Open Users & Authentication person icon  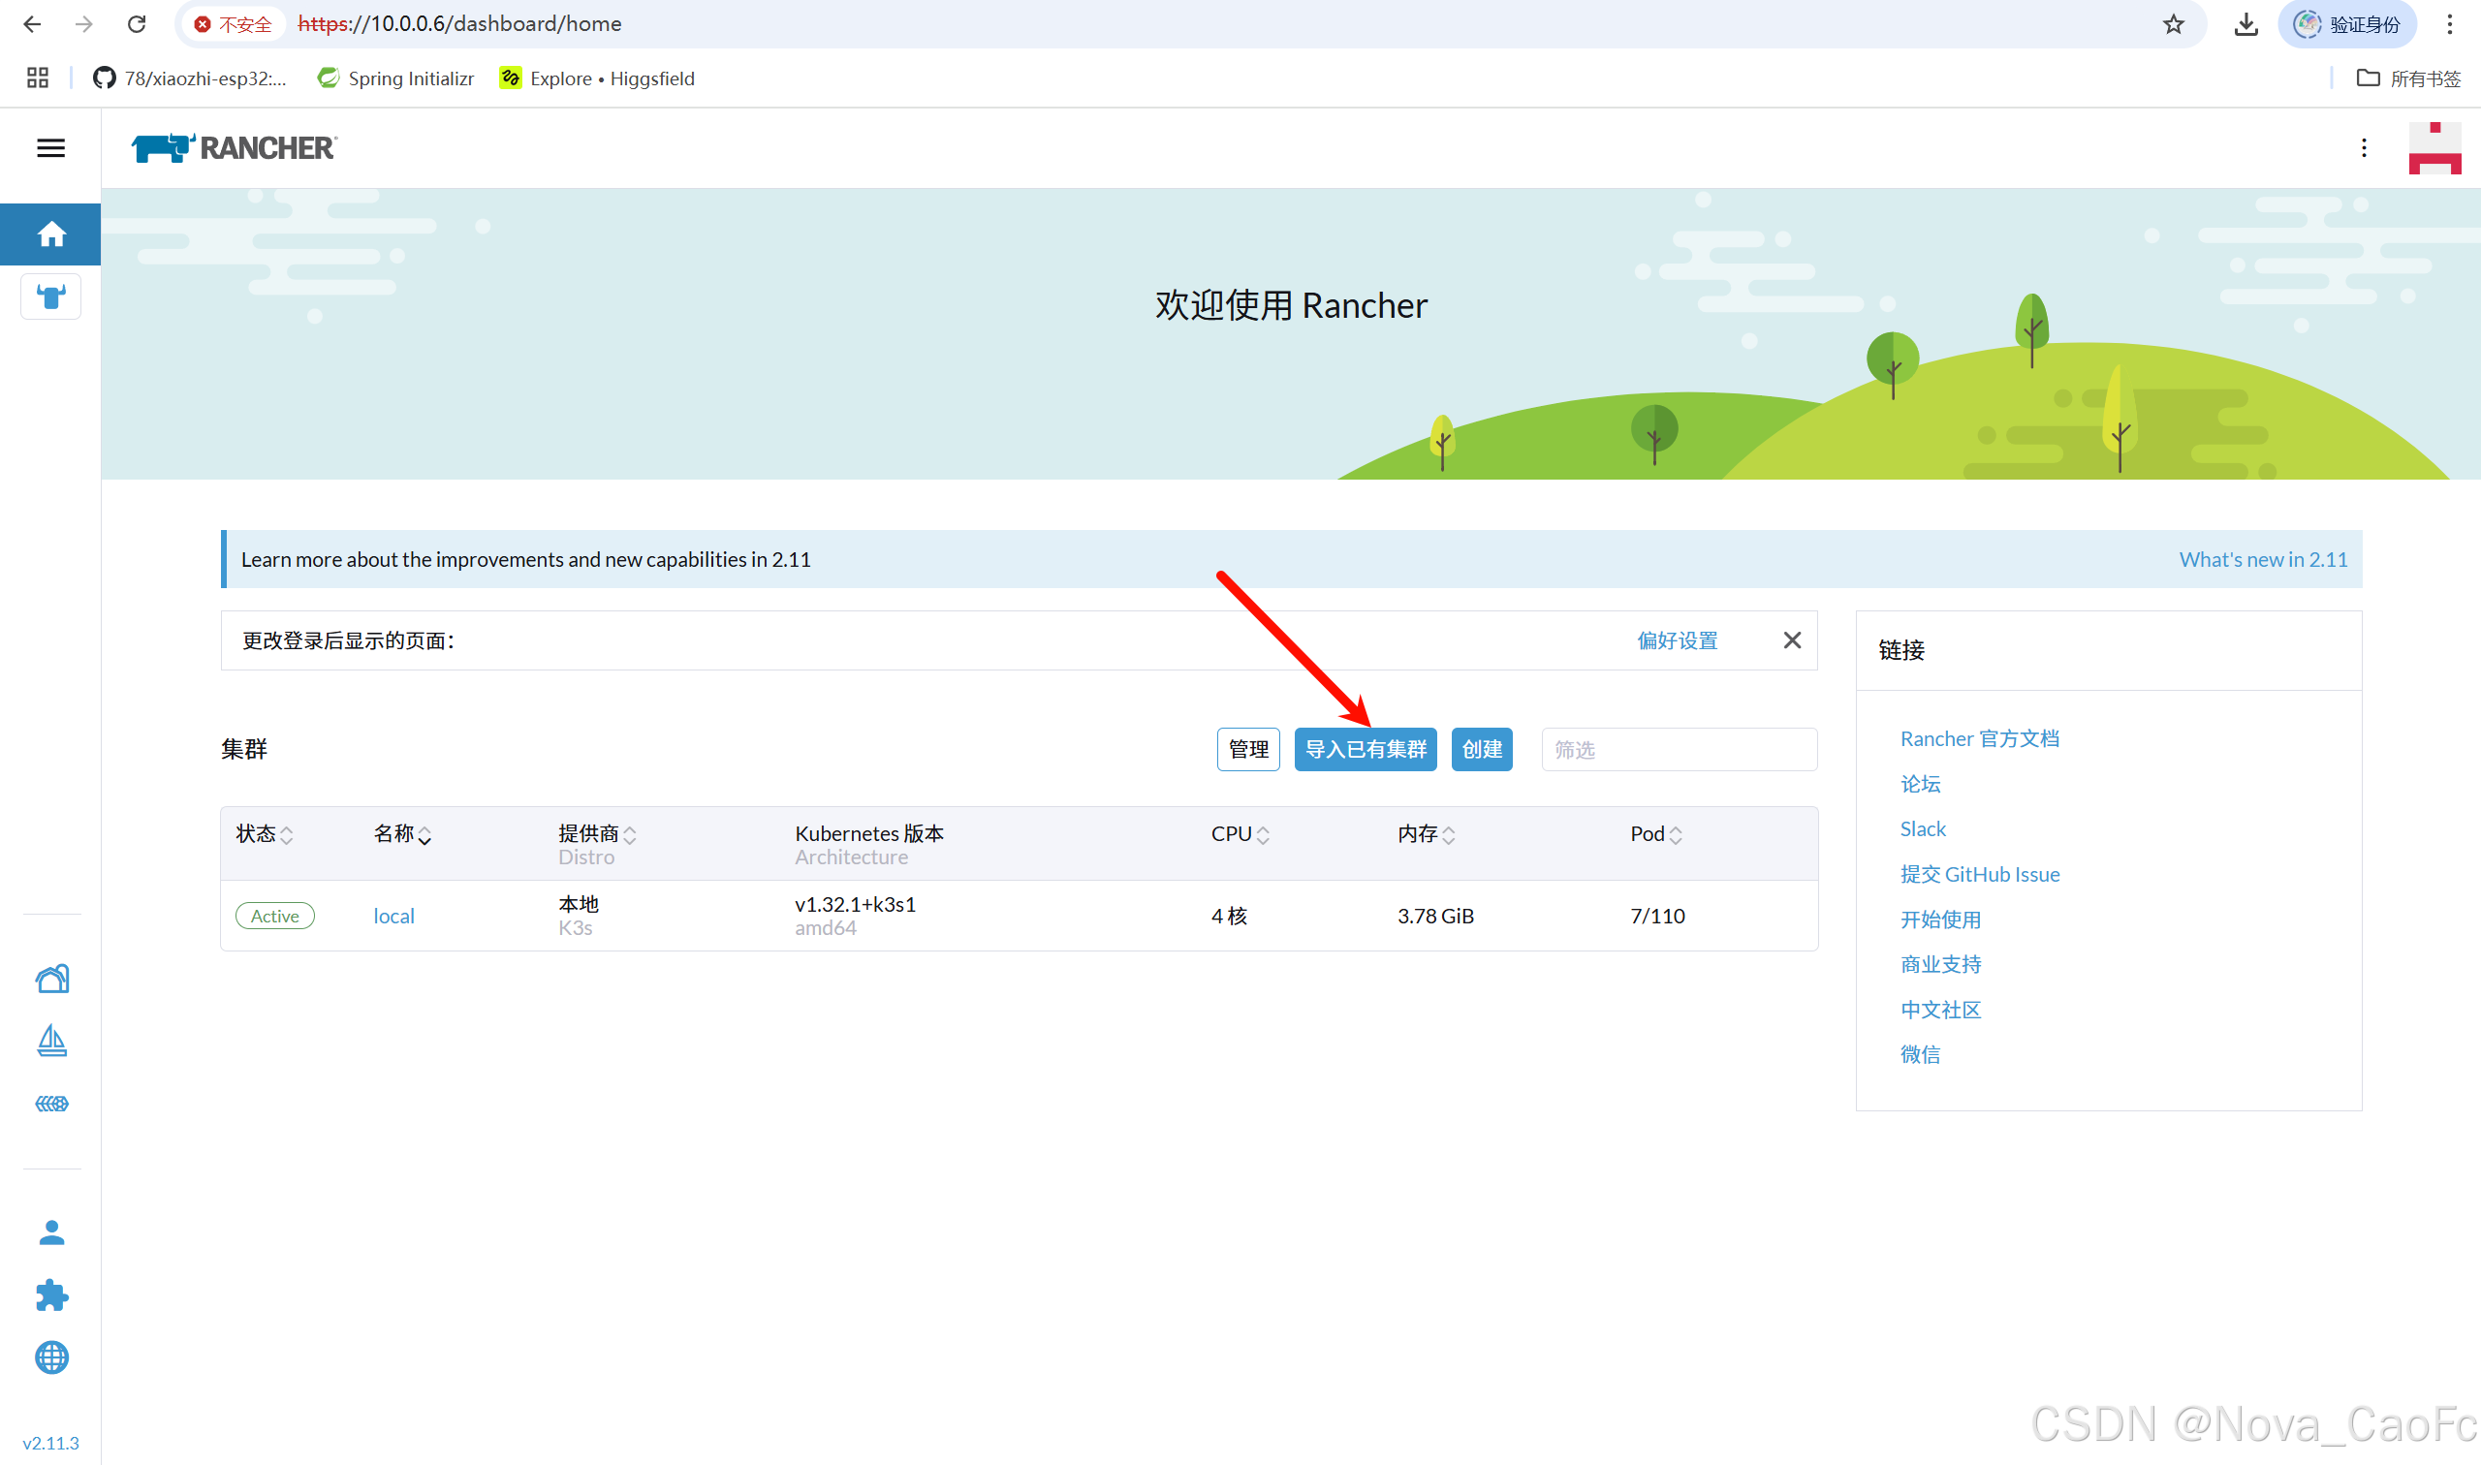tap(51, 1232)
